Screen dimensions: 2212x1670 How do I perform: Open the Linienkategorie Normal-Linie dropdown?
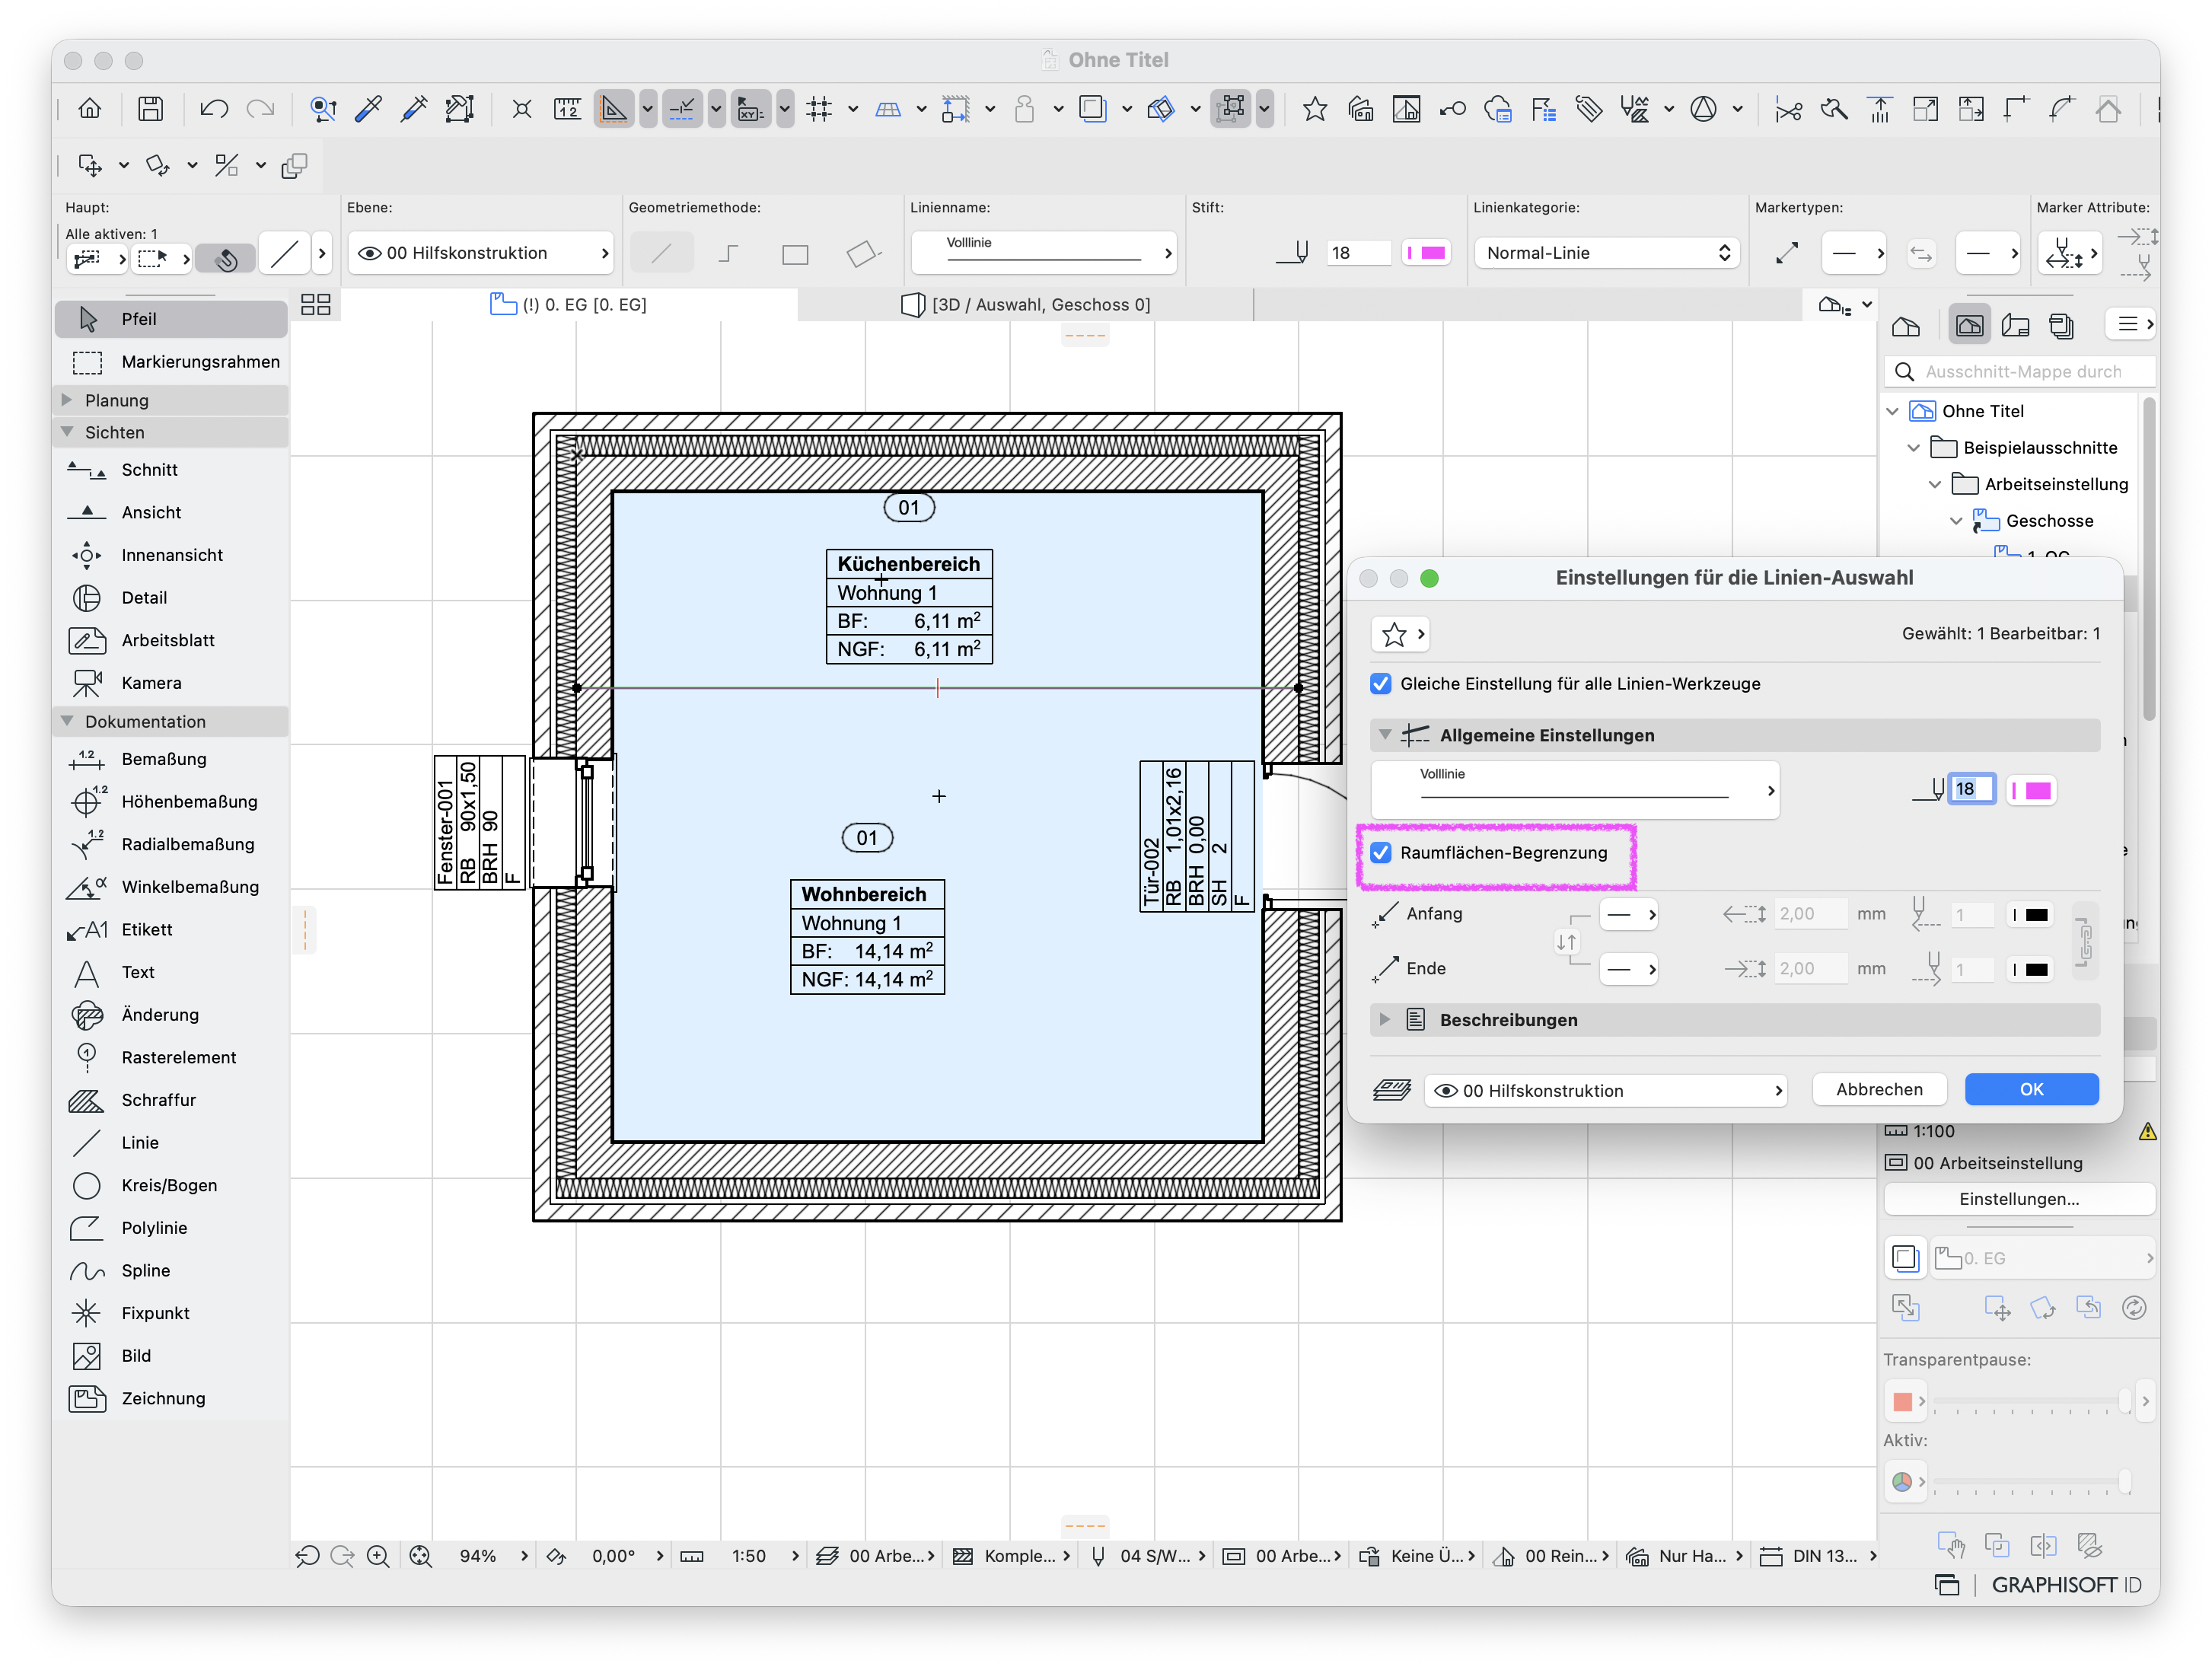[1607, 253]
